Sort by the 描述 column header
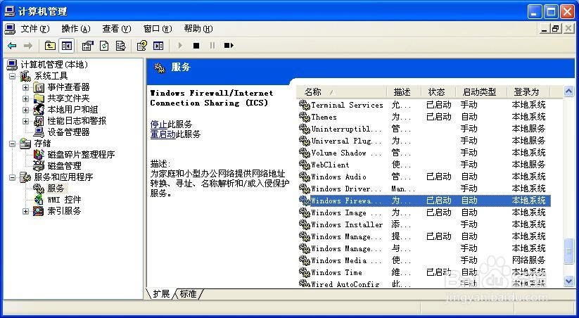Image resolution: width=579 pixels, height=318 pixels. [x=404, y=92]
